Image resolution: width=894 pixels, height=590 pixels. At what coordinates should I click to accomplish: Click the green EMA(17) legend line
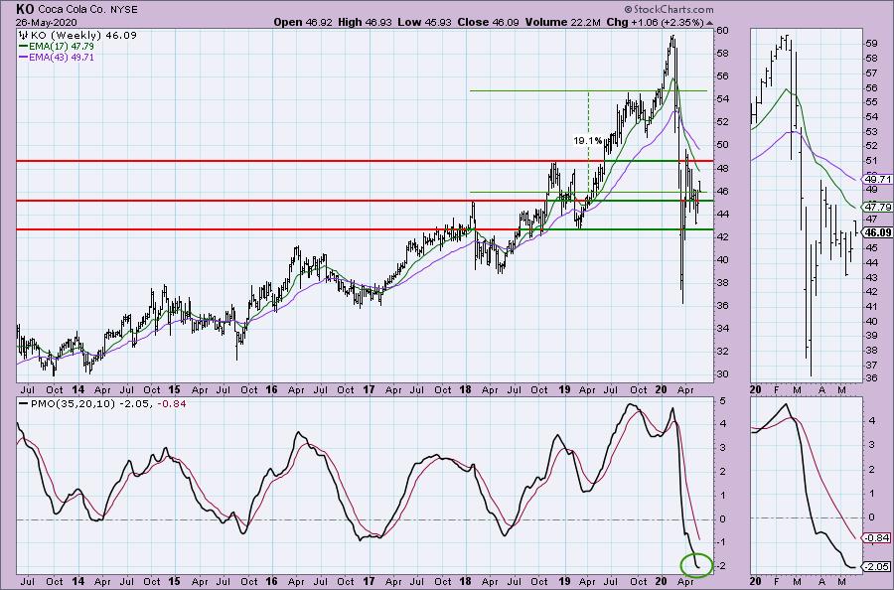click(24, 46)
